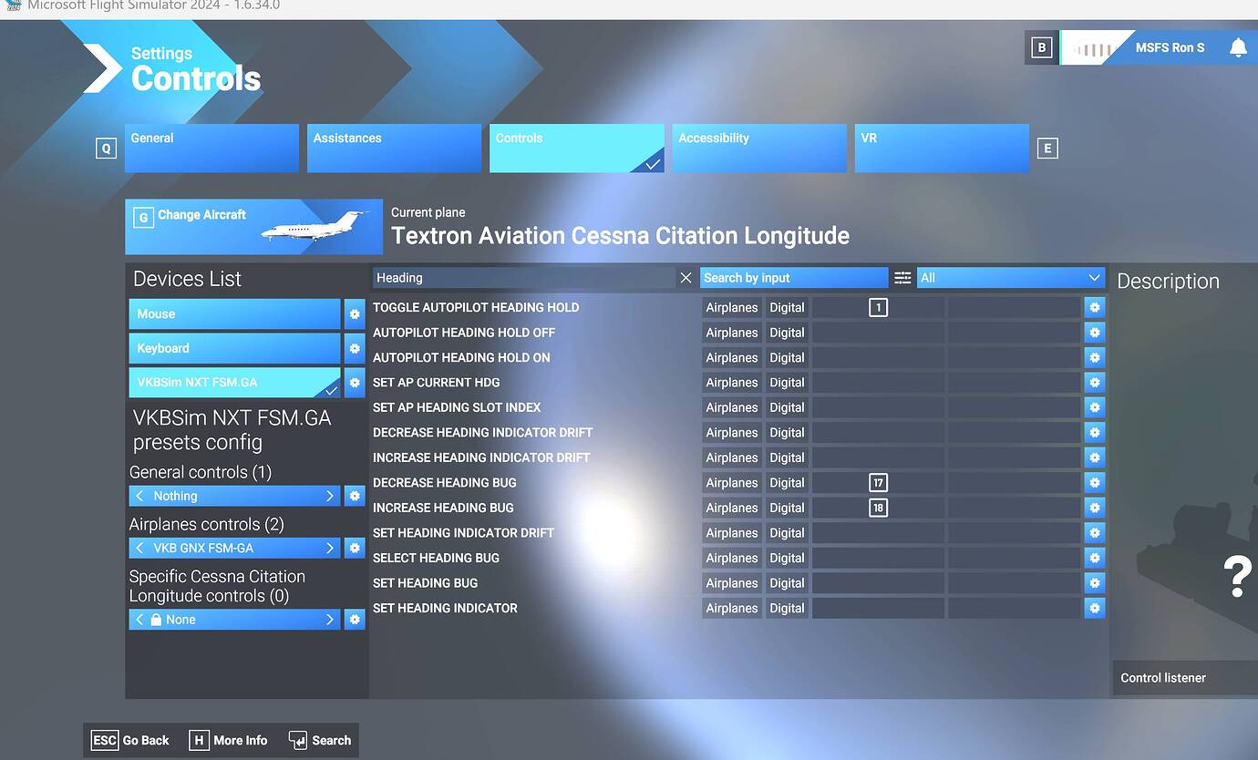Advance Specific Cessna Citation controls with right chevron
Image resolution: width=1258 pixels, height=760 pixels.
(x=330, y=620)
